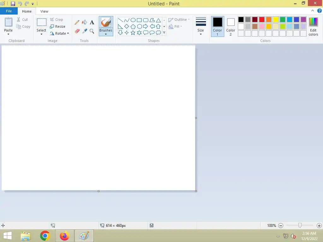This screenshot has height=242, width=323.
Task: Switch to the View tab
Action: coord(44,11)
